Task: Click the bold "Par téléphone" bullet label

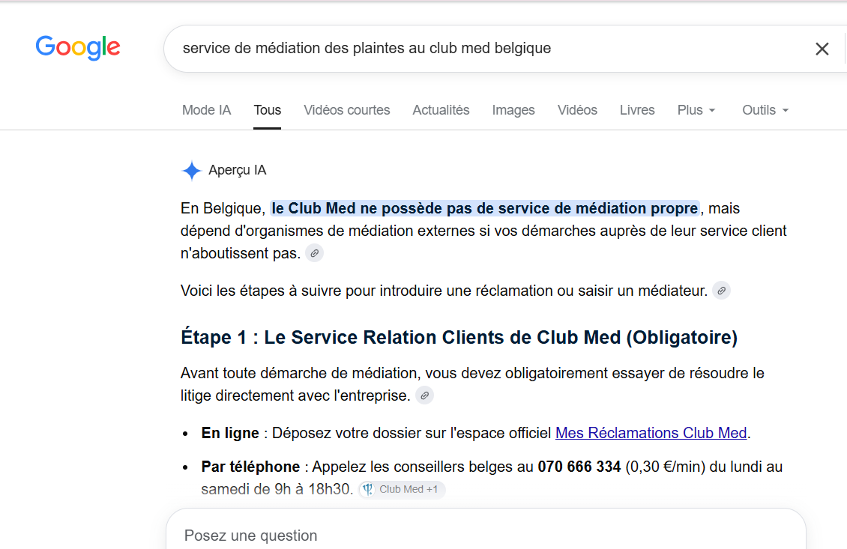Action: click(250, 467)
